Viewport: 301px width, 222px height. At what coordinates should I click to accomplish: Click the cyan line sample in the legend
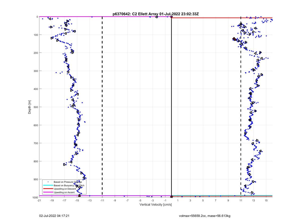tap(48, 185)
